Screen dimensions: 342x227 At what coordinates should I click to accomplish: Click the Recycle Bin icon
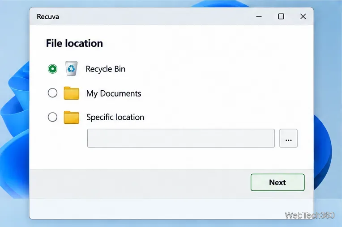[71, 68]
